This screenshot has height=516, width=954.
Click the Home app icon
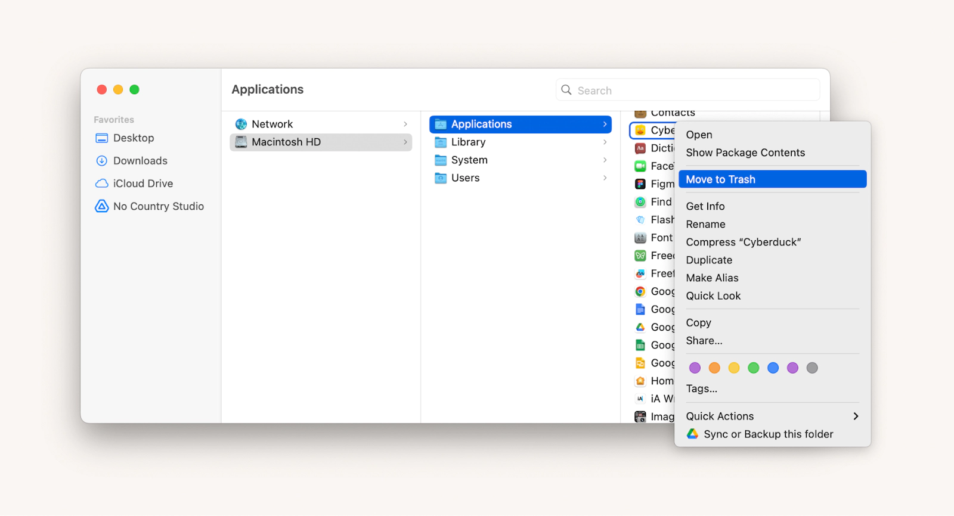point(640,381)
